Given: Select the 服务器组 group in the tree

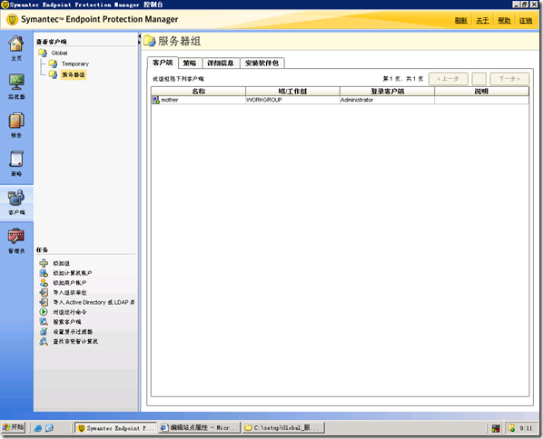Looking at the screenshot, I should (x=73, y=74).
